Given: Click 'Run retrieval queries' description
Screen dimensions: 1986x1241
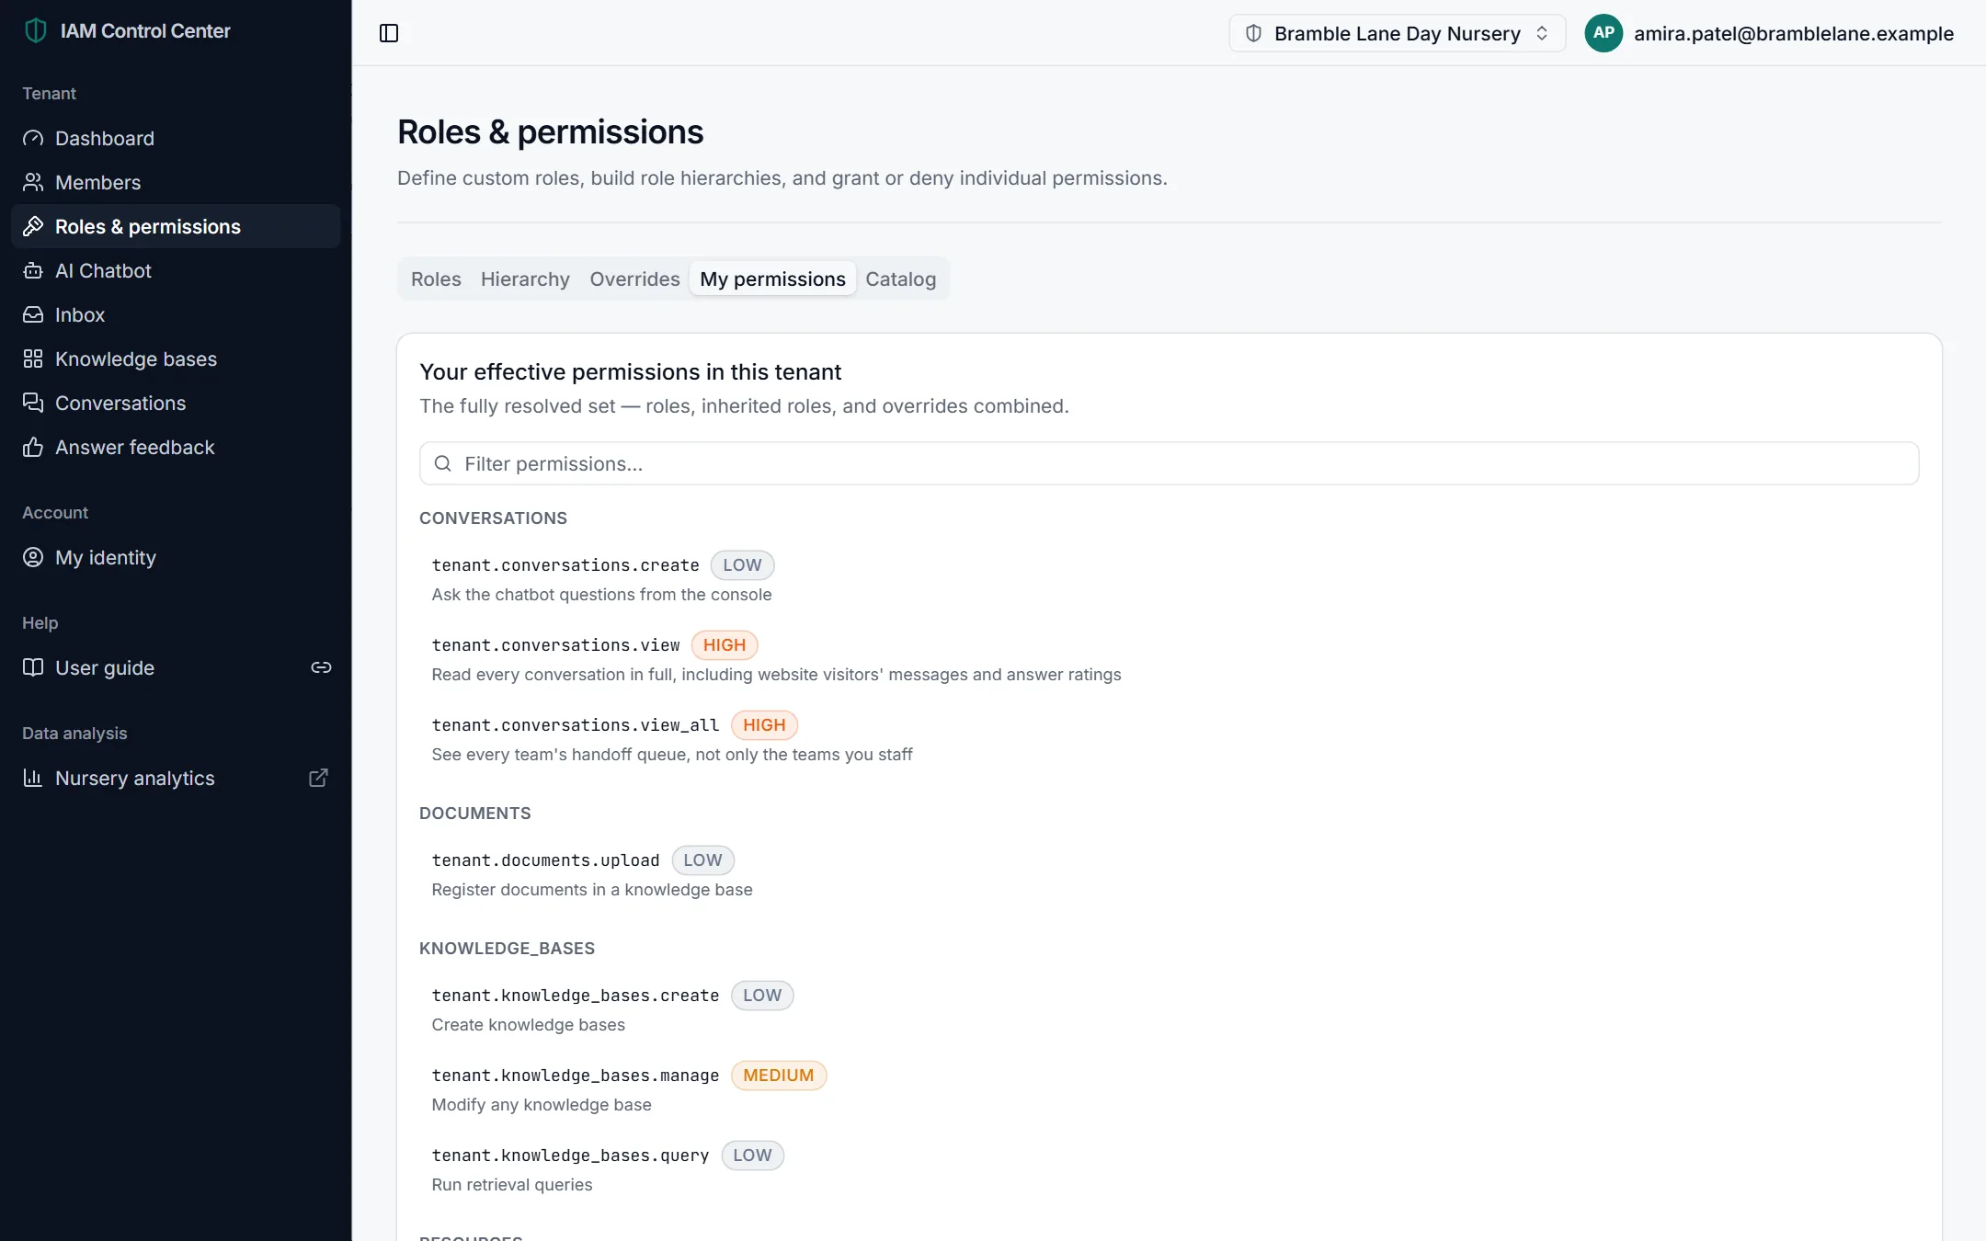Looking at the screenshot, I should pos(512,1185).
